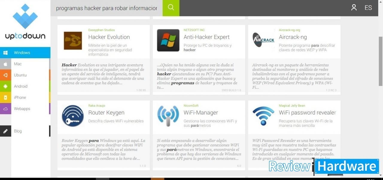Click the WiFi-Manager description paragraph

(199, 150)
